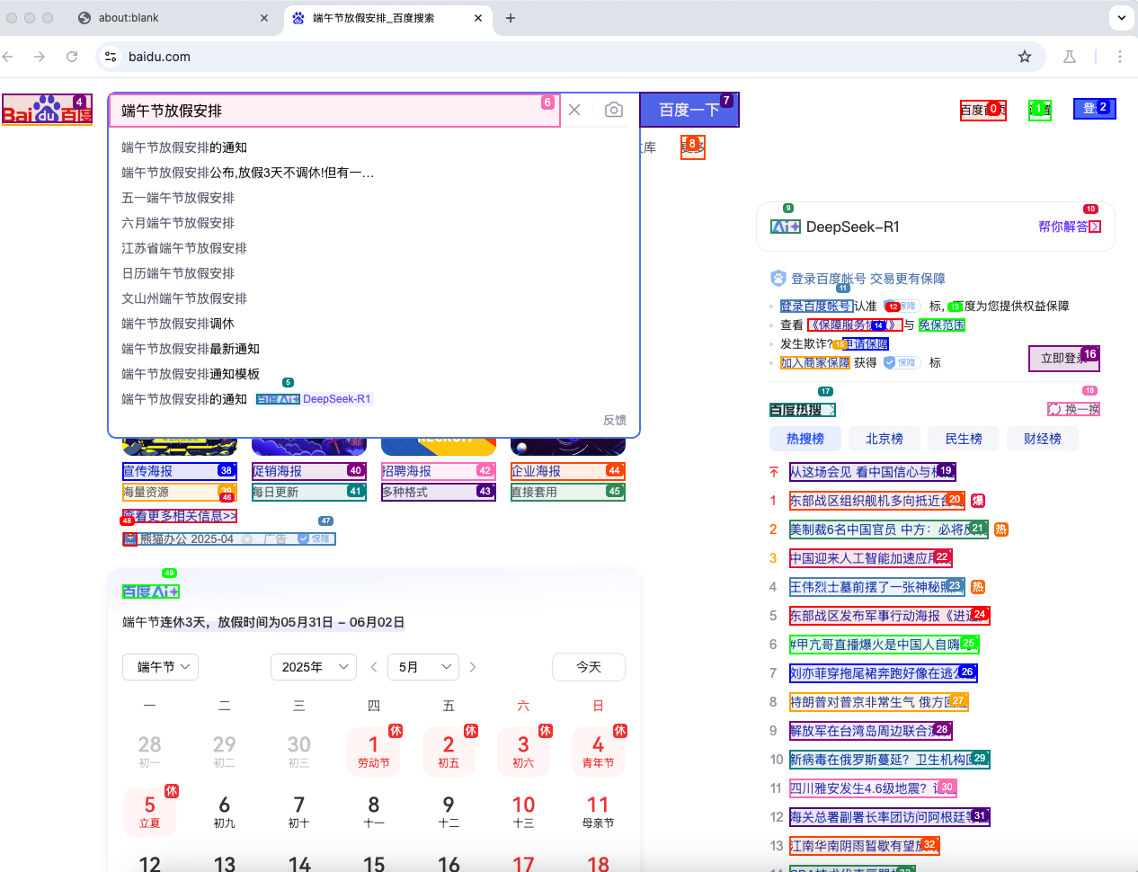The height and width of the screenshot is (872, 1138).
Task: Select the 热搜榜 tab
Action: [805, 439]
